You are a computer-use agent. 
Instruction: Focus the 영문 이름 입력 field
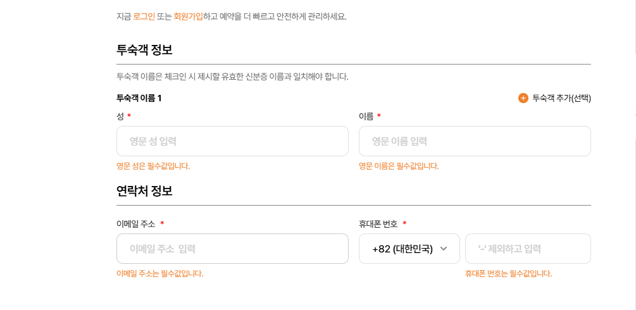coord(475,141)
